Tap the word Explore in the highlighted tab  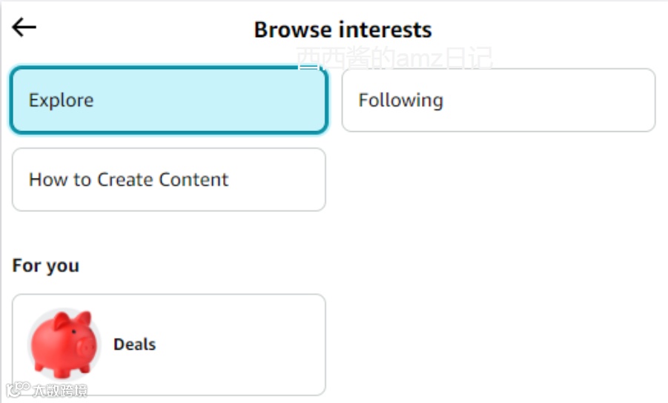tap(61, 101)
